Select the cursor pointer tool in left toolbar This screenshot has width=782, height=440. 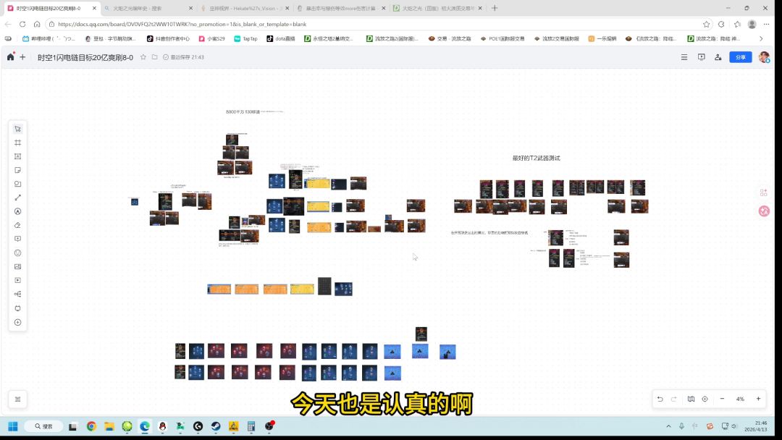[x=18, y=129]
